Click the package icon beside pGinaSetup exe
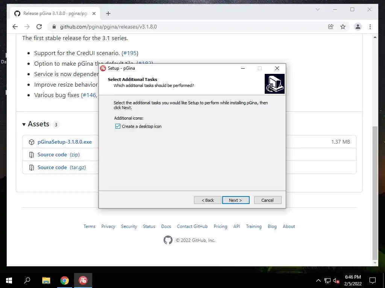The width and height of the screenshot is (385, 288). (32, 142)
